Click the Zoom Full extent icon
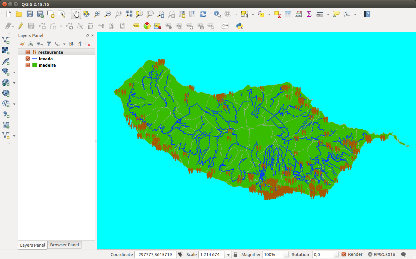 point(129,14)
